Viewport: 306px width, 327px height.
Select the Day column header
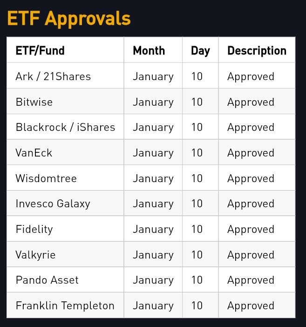pos(200,51)
